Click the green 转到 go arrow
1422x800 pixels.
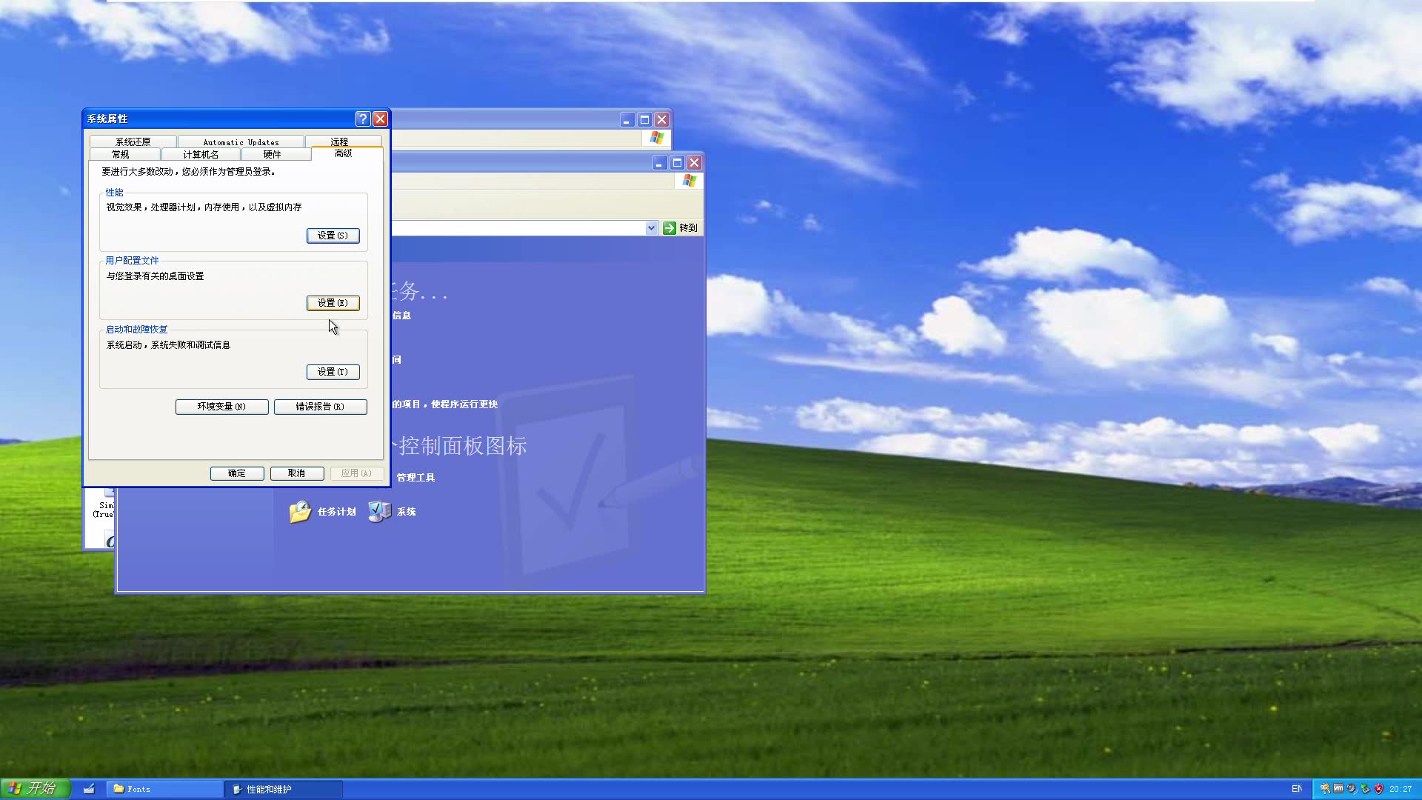670,228
